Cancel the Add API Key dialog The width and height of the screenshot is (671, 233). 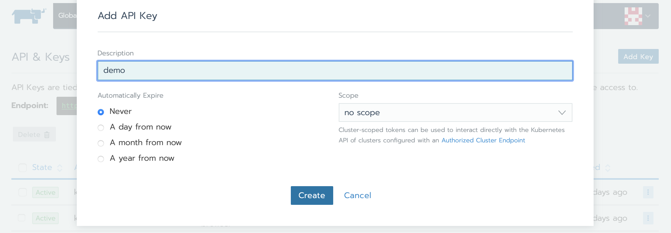[357, 195]
